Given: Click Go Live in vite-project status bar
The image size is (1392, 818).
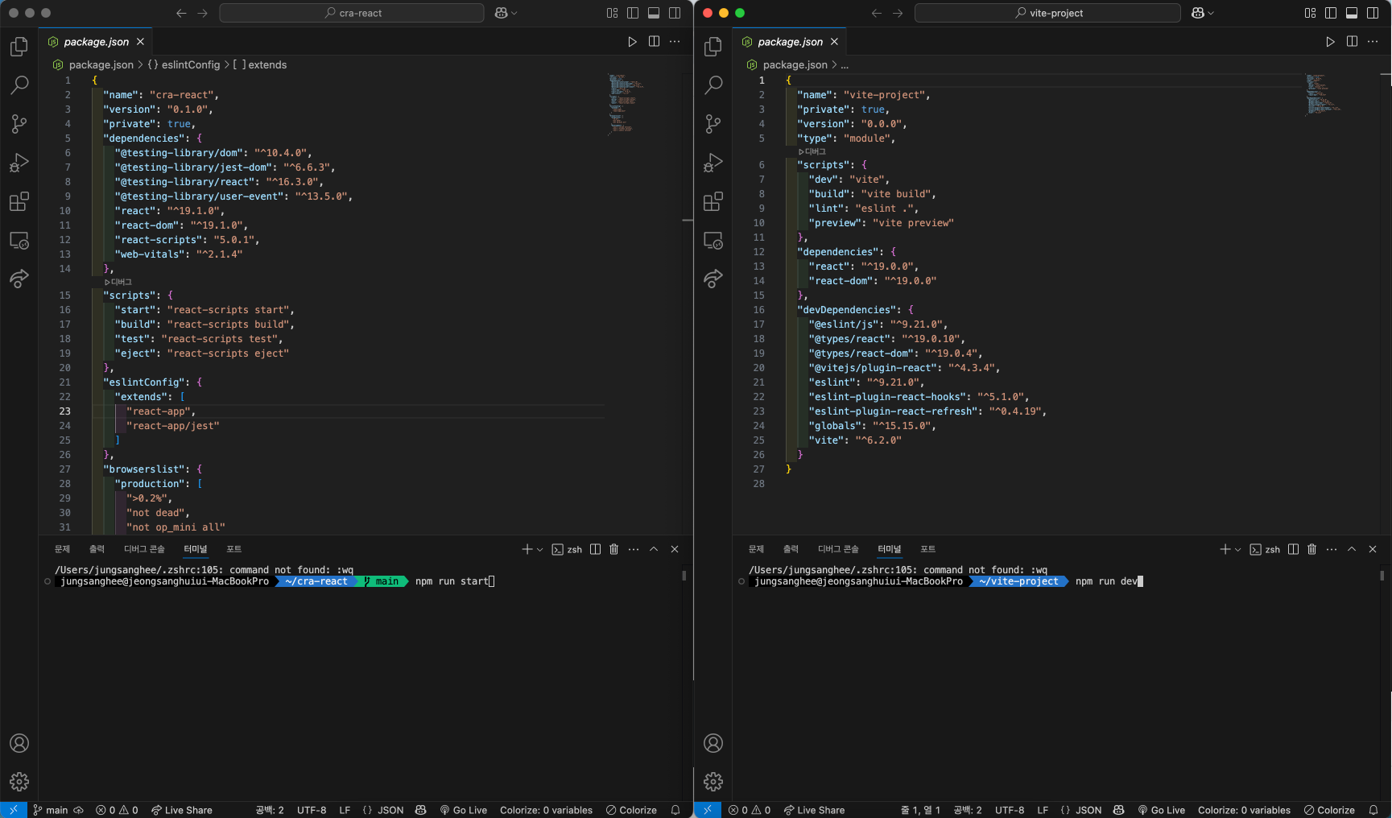Looking at the screenshot, I should coord(1162,810).
